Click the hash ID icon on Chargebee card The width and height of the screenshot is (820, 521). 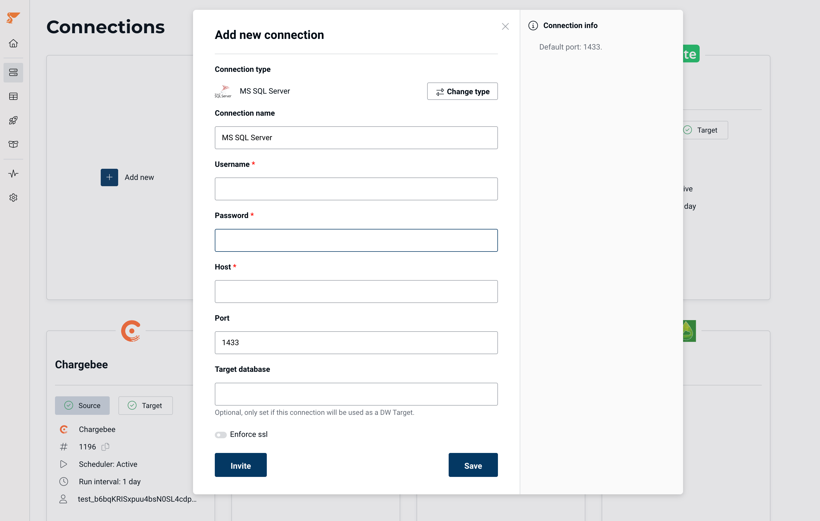pyautogui.click(x=64, y=446)
